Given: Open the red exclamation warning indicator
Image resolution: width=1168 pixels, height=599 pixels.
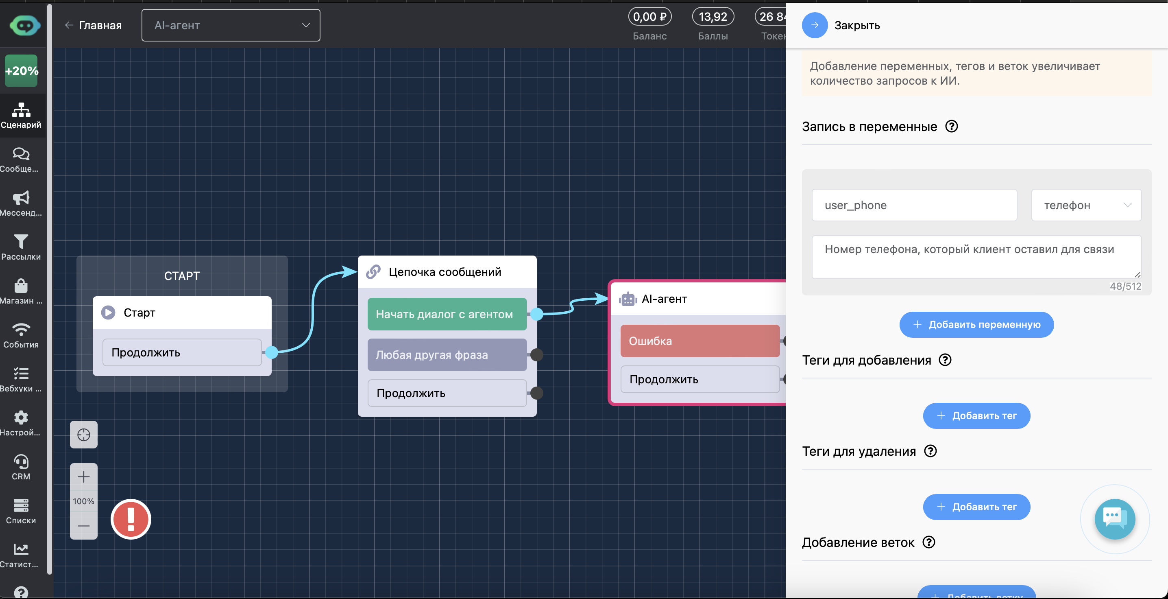Looking at the screenshot, I should (x=131, y=519).
